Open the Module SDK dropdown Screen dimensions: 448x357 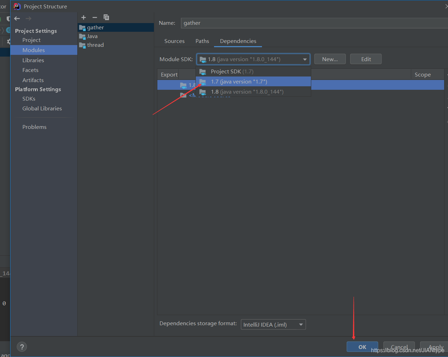[253, 59]
